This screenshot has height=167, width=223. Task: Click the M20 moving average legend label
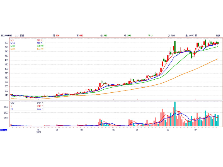click(13, 46)
